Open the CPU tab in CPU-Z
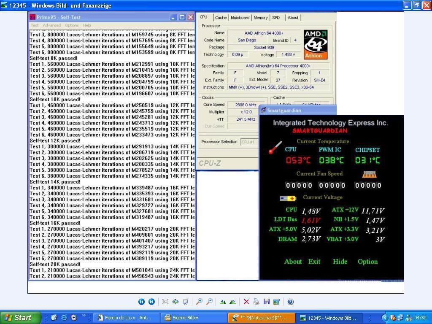 coord(204,17)
